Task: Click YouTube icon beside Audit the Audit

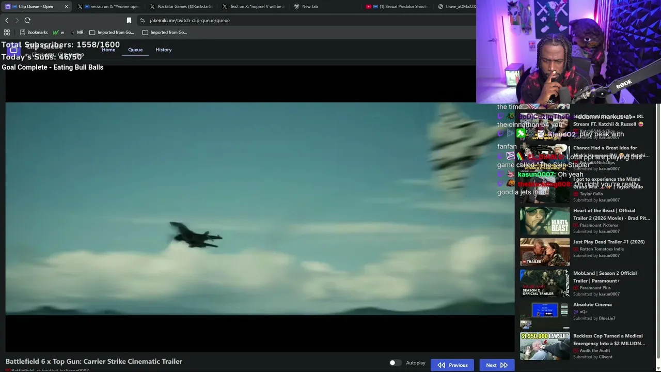Action: point(576,350)
